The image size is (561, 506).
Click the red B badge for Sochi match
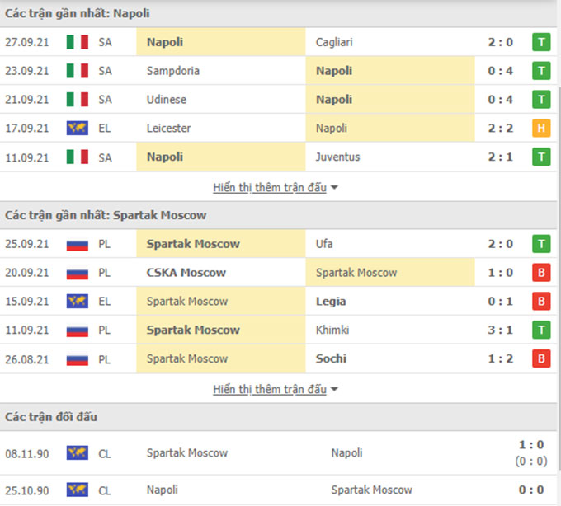click(x=541, y=358)
